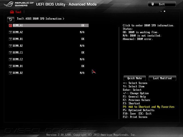Screen dimensions: 183x137
Task: Click the F10: Save ESC: Exit hint
Action: point(137,114)
